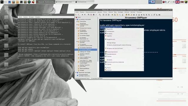Open the Menu button on the panel

click(x=4, y=2)
